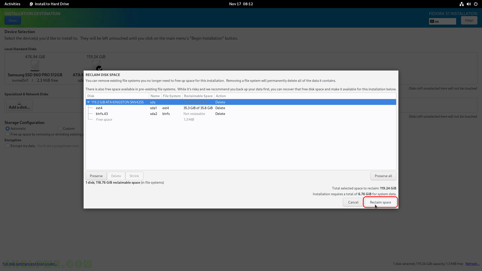Screen dimensions: 482x271
Task: Select the checked 119.24 GiB disk icon
Action: click(x=96, y=66)
